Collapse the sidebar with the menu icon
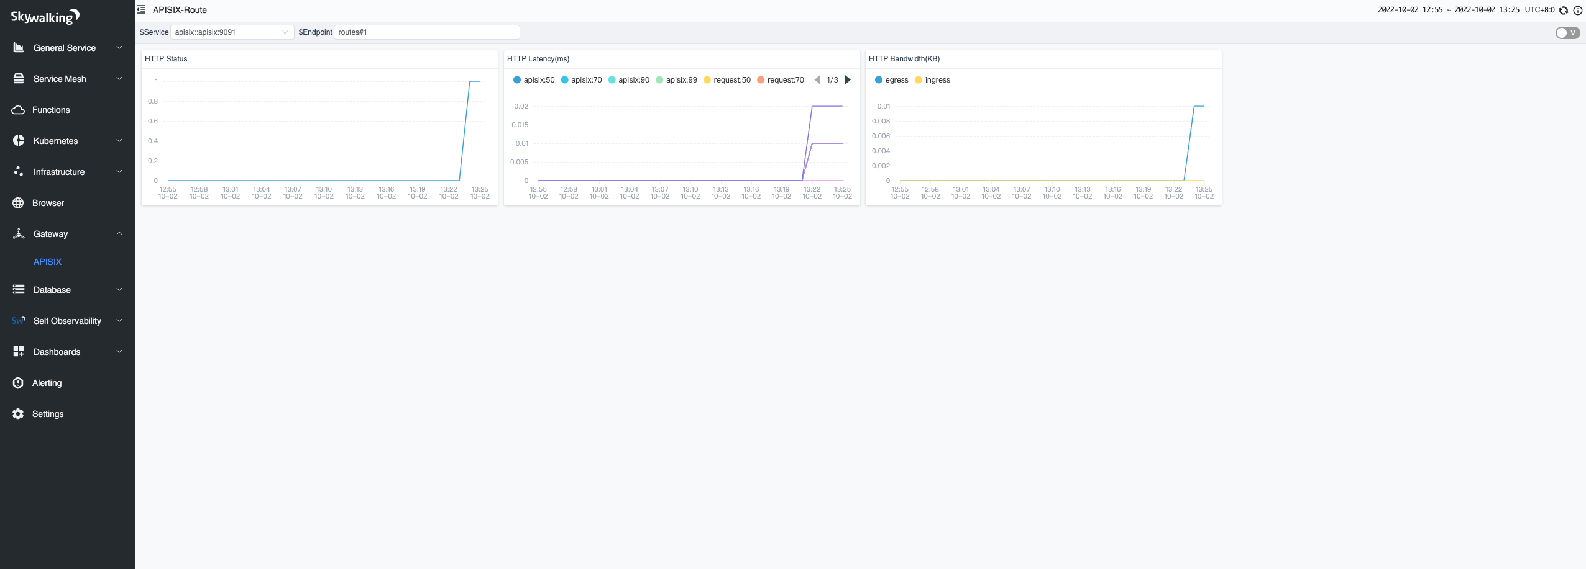 click(141, 9)
